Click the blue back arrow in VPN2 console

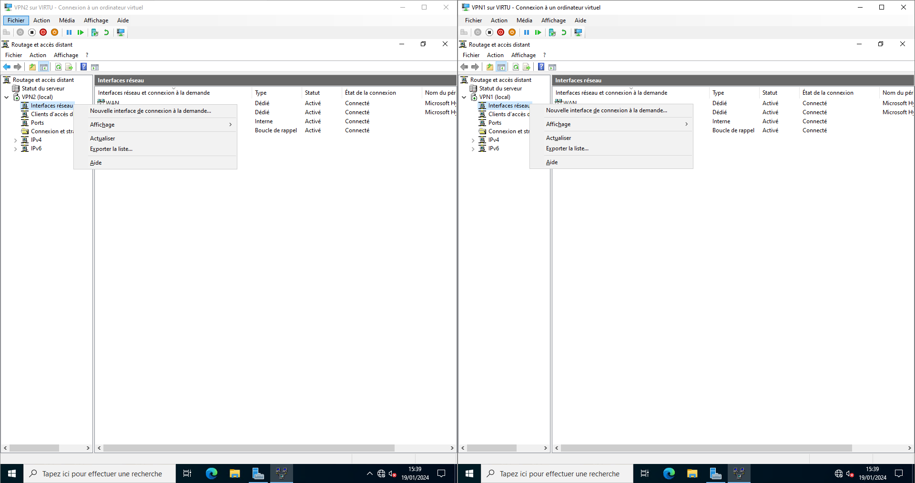7,67
